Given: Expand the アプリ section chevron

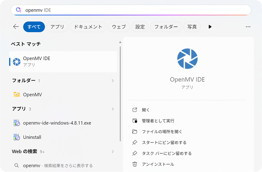Looking at the screenshot, I should click(113, 109).
